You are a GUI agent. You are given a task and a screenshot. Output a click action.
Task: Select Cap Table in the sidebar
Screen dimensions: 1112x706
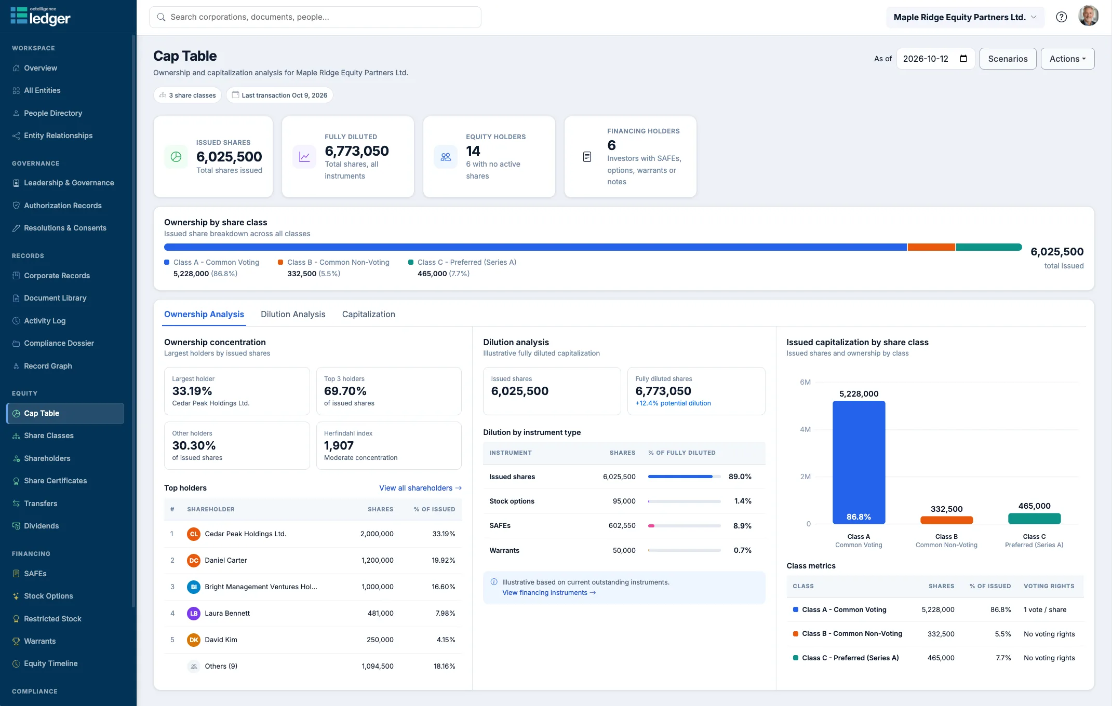point(65,413)
